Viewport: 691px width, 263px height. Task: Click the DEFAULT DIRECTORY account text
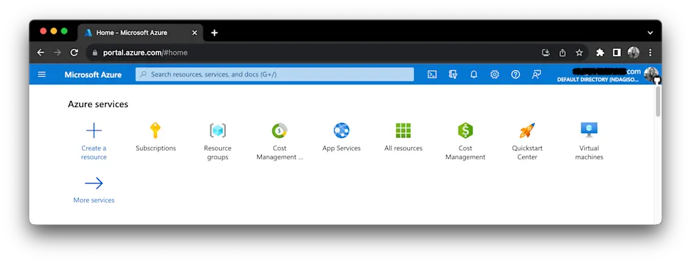(597, 80)
